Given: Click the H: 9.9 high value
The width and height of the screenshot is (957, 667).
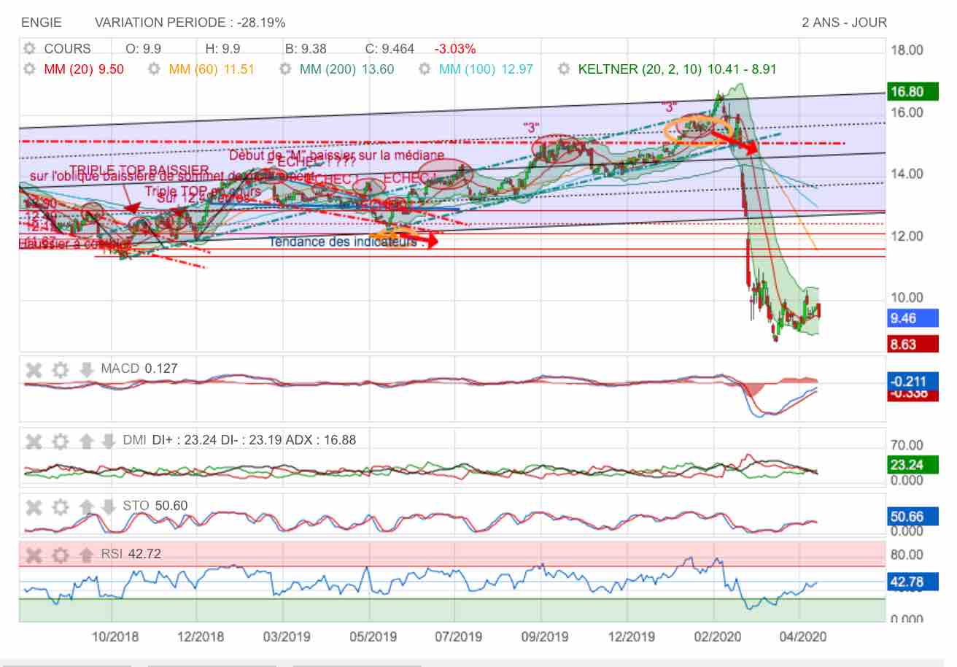Looking at the screenshot, I should tap(222, 49).
